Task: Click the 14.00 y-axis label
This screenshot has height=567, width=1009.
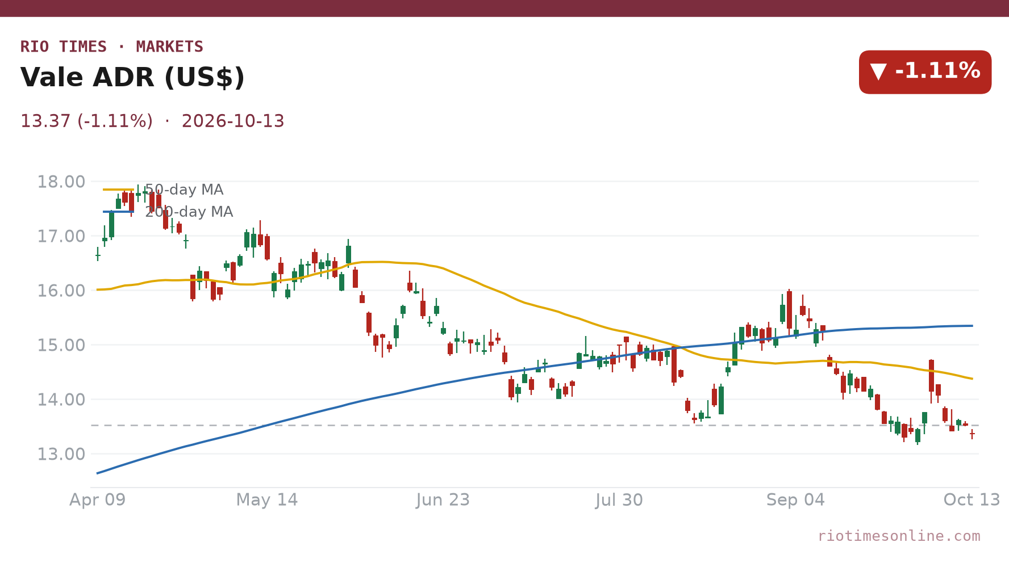Action: [61, 400]
